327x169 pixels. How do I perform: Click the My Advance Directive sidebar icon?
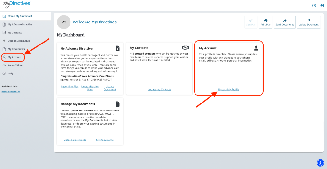4,24
